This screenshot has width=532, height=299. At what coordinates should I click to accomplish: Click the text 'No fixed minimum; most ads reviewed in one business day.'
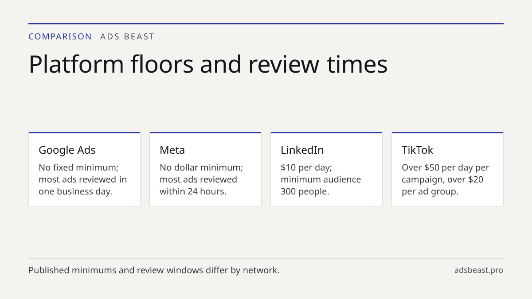coord(83,179)
